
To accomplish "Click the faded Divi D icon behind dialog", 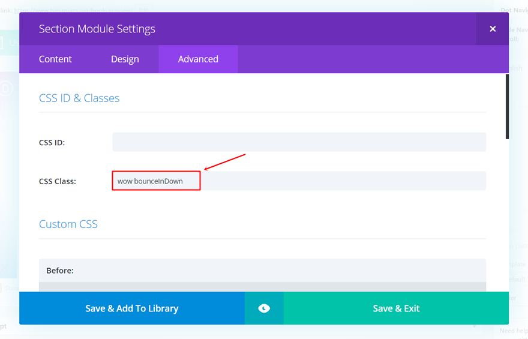I will point(7,89).
